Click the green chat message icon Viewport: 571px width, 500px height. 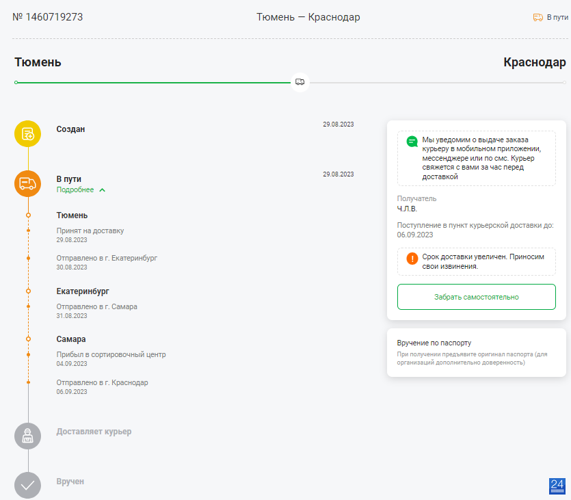412,142
